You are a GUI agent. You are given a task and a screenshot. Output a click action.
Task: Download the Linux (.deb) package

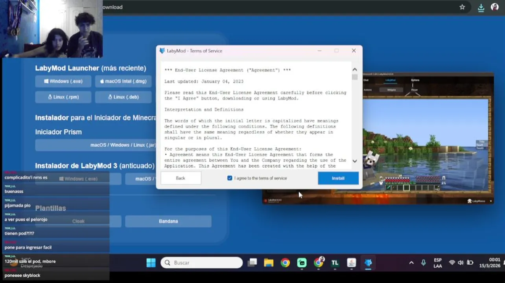123,97
